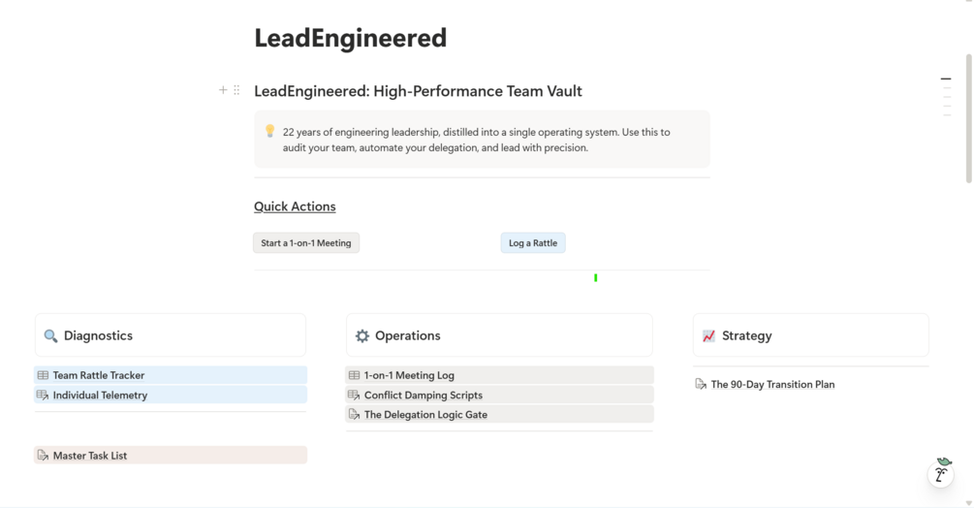The height and width of the screenshot is (508, 974).
Task: Click the Master Task List page icon
Action: (43, 456)
